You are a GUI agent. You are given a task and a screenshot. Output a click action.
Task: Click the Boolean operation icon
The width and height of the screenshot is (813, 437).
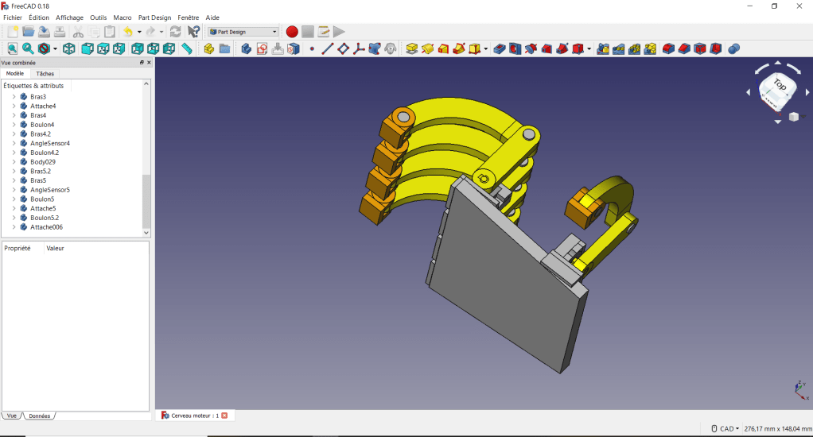(733, 49)
